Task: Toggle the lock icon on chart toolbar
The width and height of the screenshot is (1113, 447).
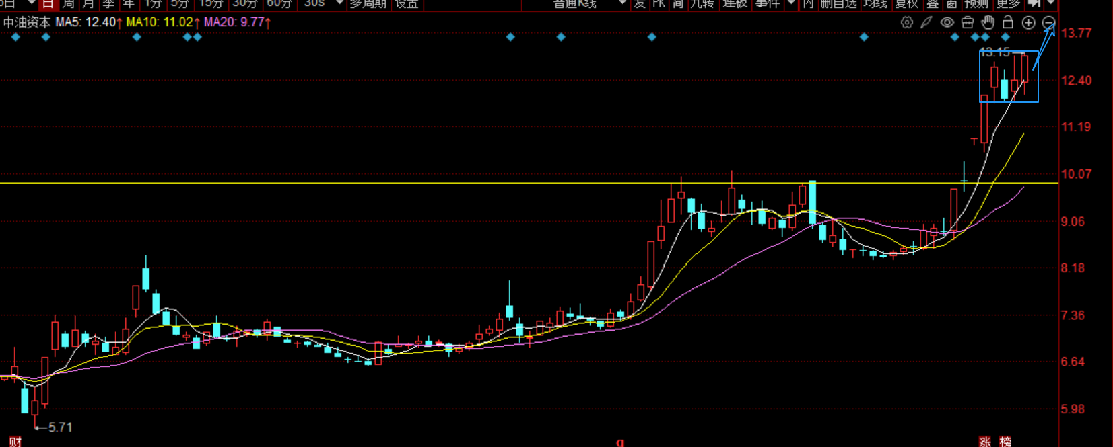Action: click(x=1008, y=22)
